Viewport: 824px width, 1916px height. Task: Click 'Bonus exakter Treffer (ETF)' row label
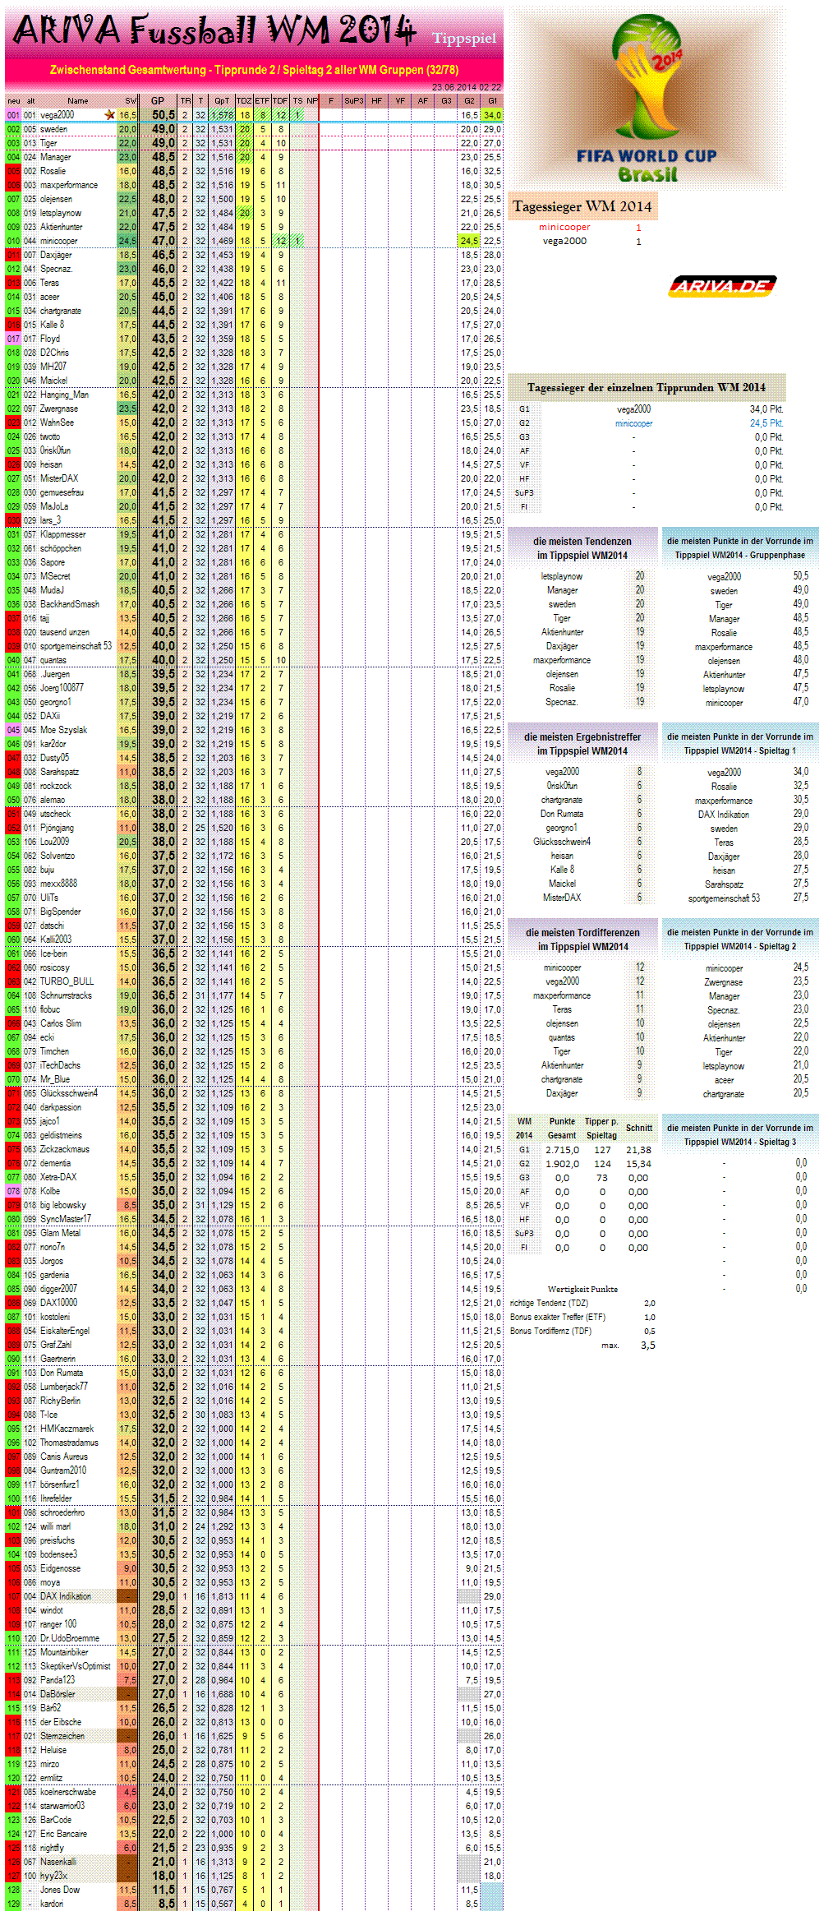click(558, 1317)
